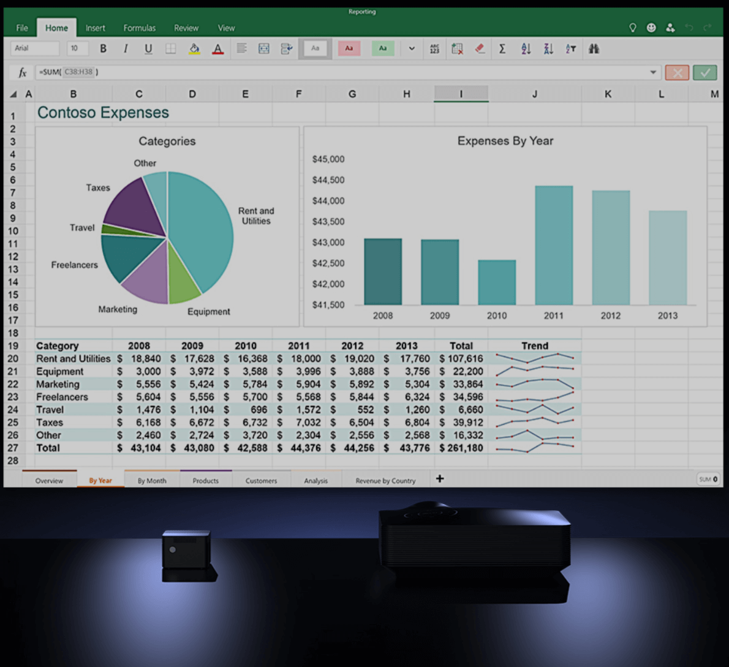Screen dimensions: 729x667
Task: Click the cell Borders icon
Action: (171, 49)
